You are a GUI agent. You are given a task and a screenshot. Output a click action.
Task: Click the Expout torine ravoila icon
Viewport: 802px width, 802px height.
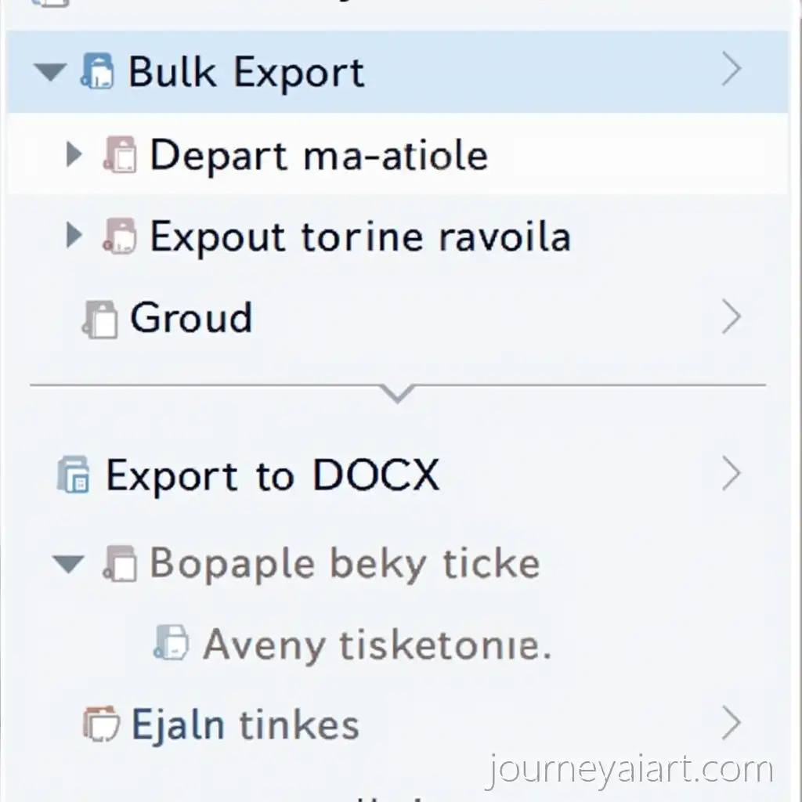tap(120, 236)
